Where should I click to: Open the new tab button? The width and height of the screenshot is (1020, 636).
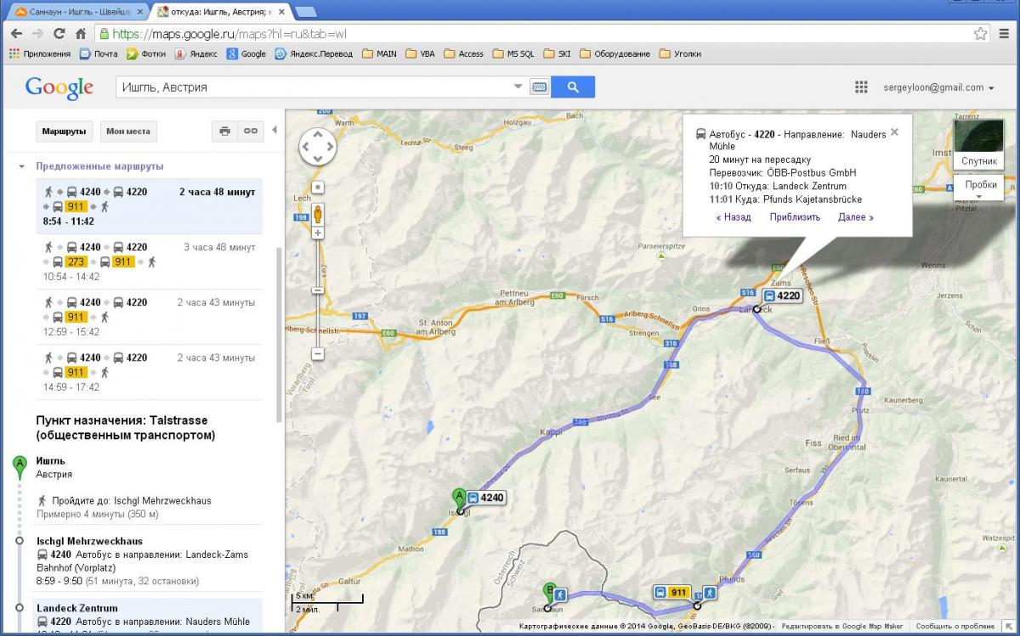305,12
